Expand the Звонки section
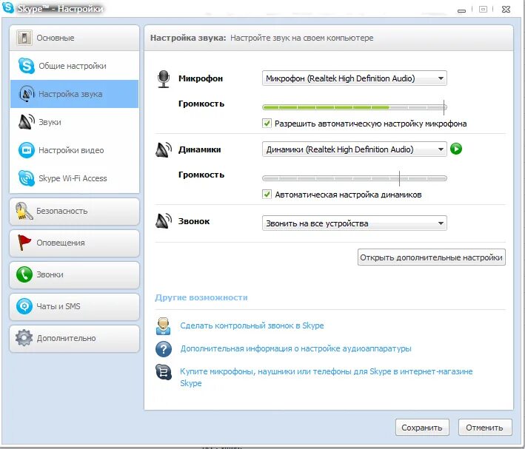Screen dimensions: 525x449 [74, 274]
